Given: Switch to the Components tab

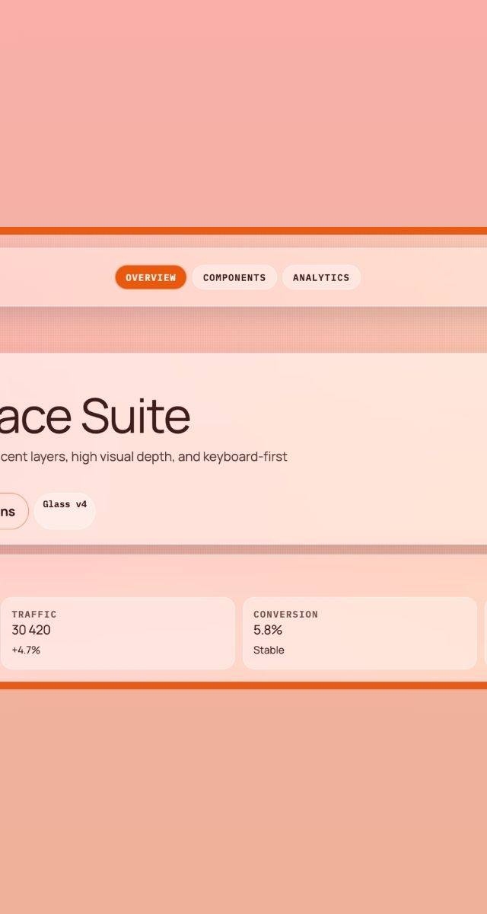Looking at the screenshot, I should pos(234,277).
